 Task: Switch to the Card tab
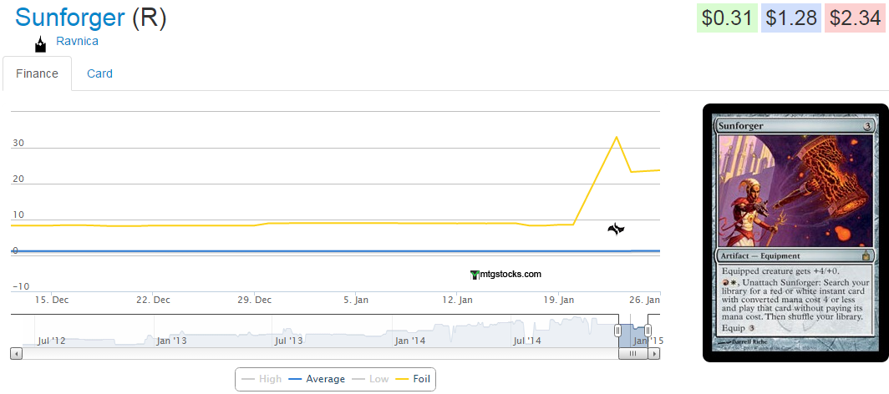pyautogui.click(x=99, y=73)
